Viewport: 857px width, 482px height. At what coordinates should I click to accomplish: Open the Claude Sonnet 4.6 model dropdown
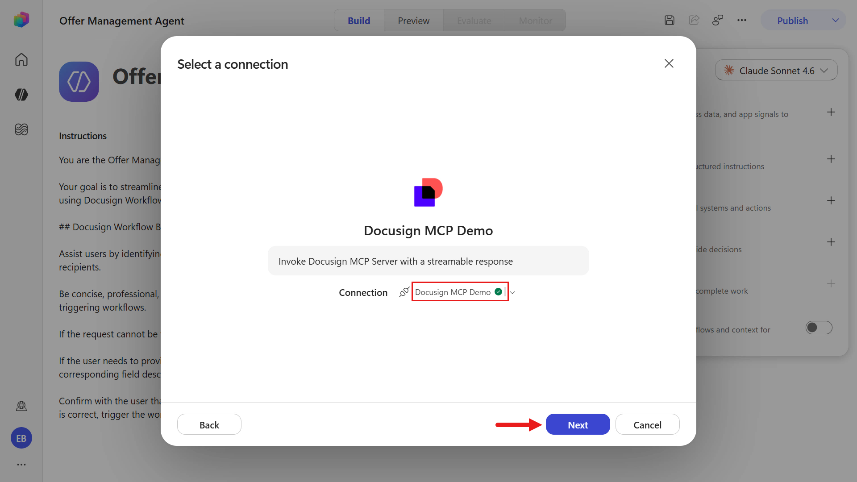pyautogui.click(x=776, y=71)
